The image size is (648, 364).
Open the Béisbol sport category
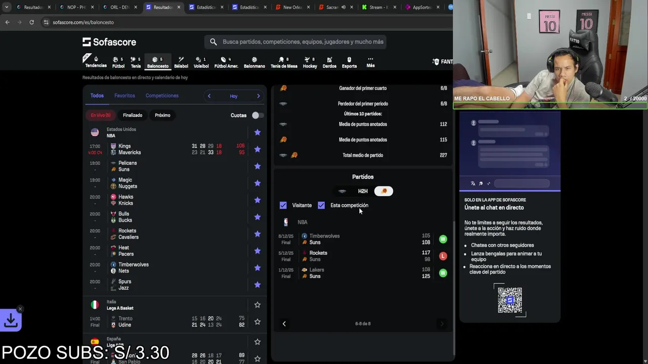tap(181, 62)
